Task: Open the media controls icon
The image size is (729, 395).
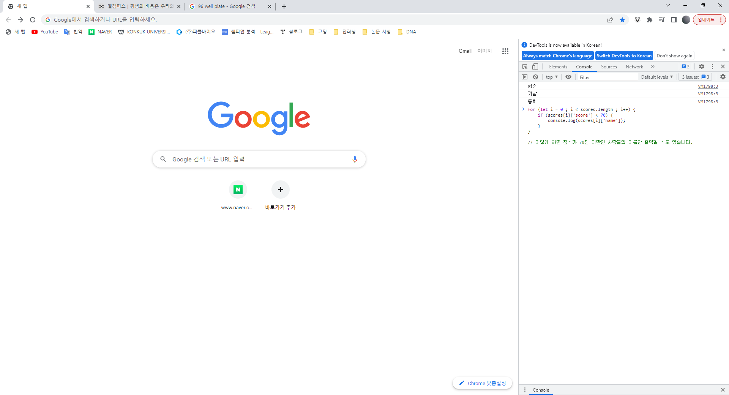Action: click(662, 20)
